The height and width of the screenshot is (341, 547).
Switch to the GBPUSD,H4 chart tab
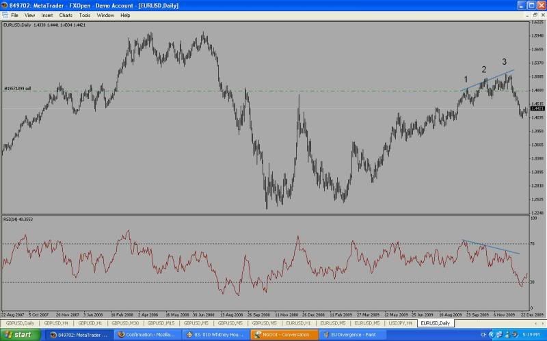[x=56, y=323]
